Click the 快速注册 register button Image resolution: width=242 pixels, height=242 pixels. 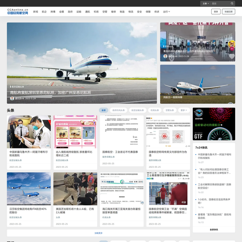[229, 12]
